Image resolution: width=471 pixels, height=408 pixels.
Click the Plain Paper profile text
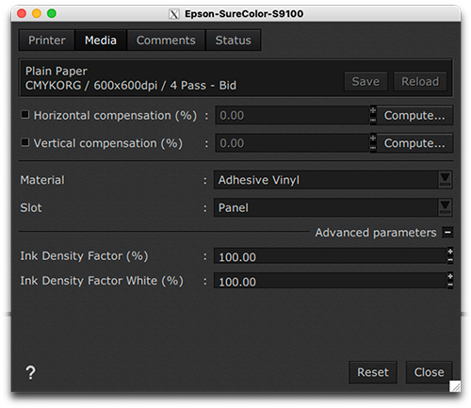coord(57,72)
